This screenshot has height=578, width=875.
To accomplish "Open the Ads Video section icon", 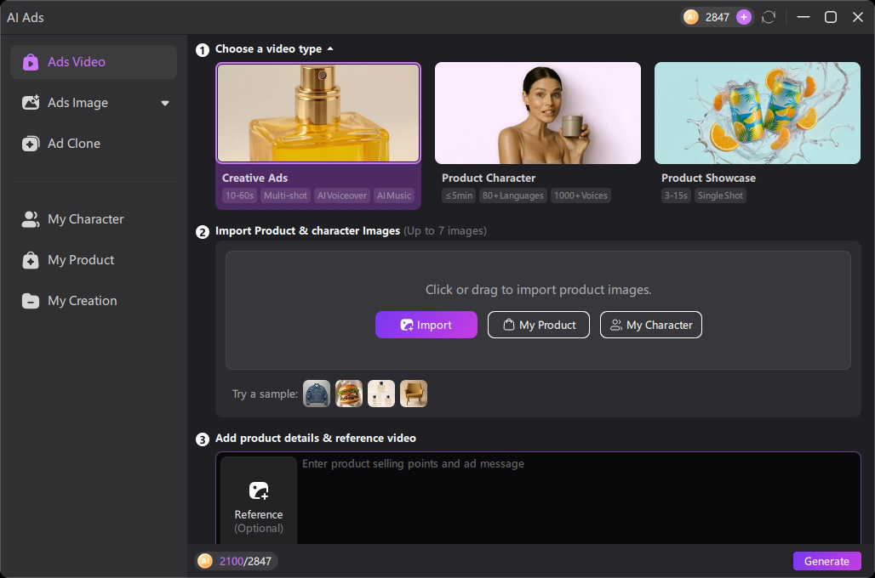I will point(31,62).
